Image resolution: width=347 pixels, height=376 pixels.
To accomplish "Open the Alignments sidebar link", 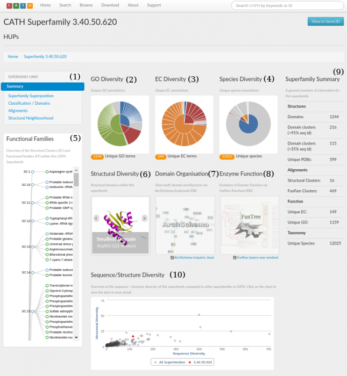I will coord(18,111).
